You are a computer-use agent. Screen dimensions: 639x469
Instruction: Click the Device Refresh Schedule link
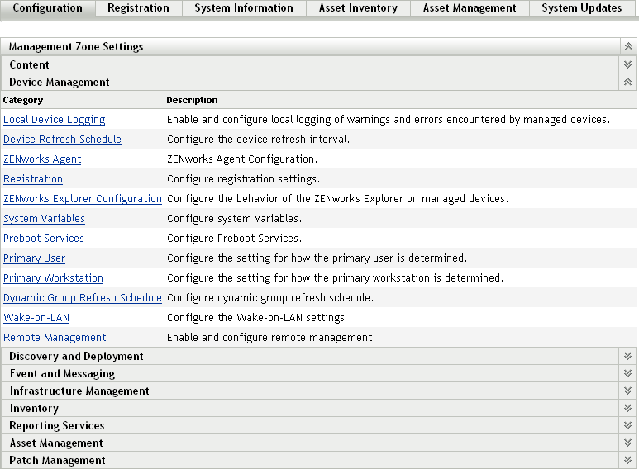63,140
